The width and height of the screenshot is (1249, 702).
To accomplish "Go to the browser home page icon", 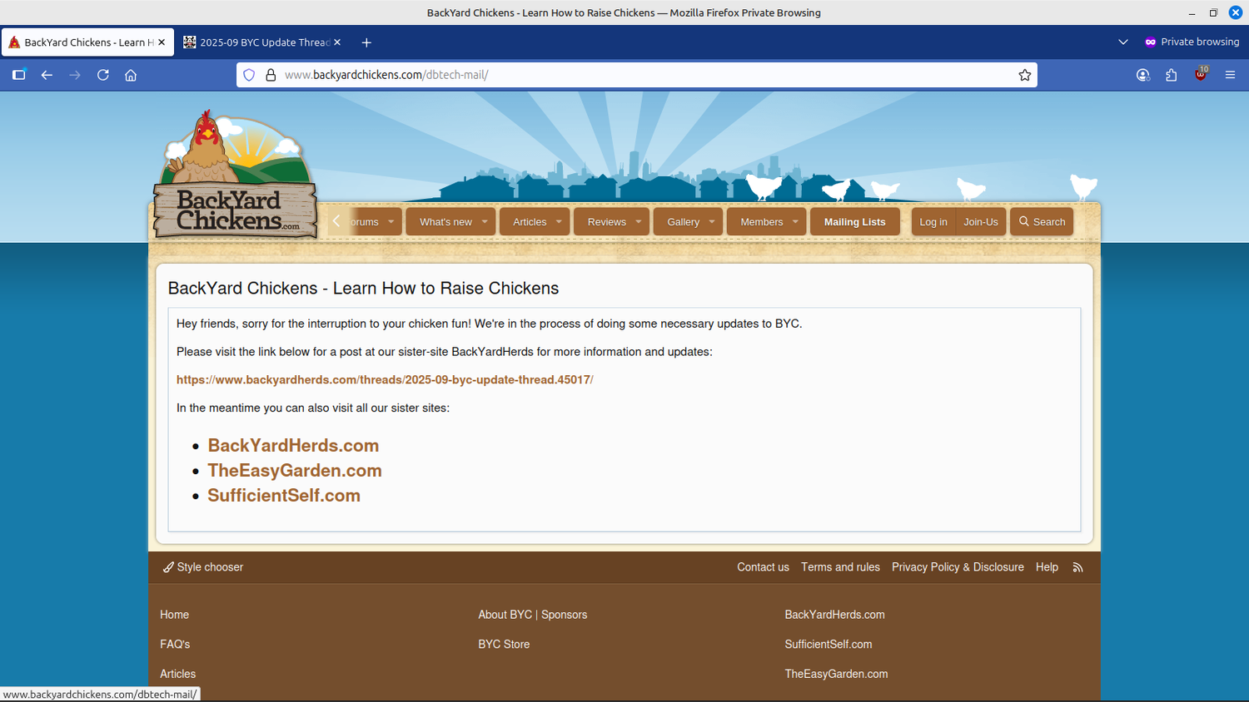I will (131, 75).
